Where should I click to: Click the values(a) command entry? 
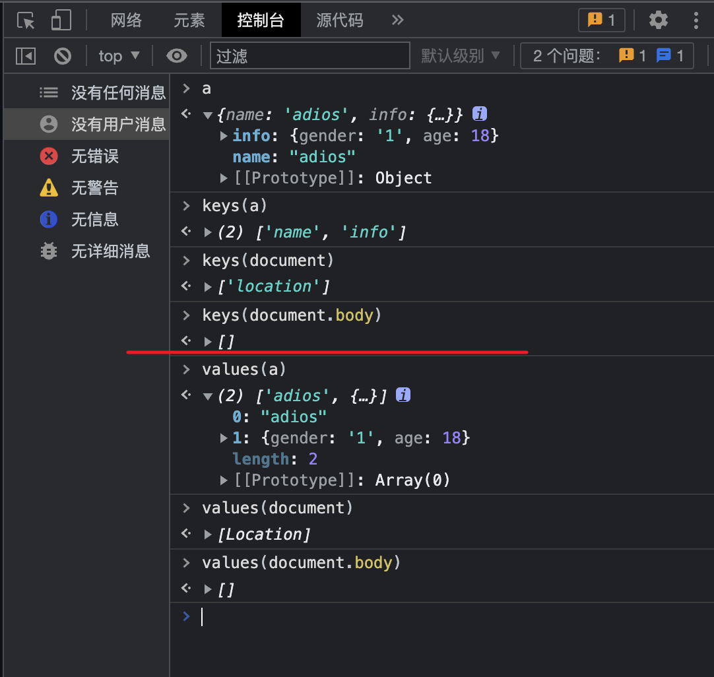pyautogui.click(x=244, y=370)
